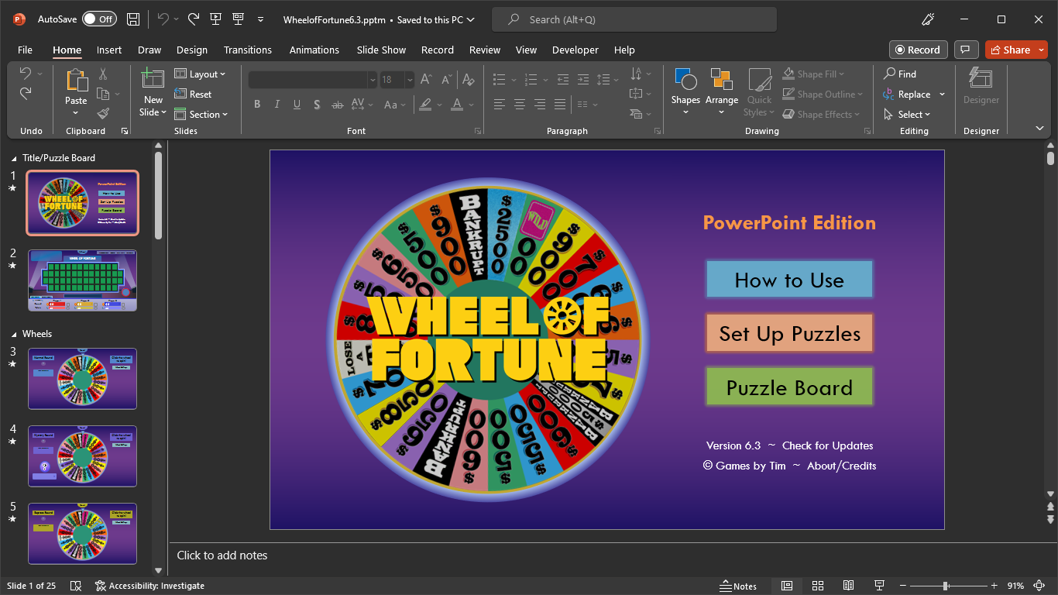Screen dimensions: 1058x595
Task: Click the New Slide icon
Action: click(153, 80)
